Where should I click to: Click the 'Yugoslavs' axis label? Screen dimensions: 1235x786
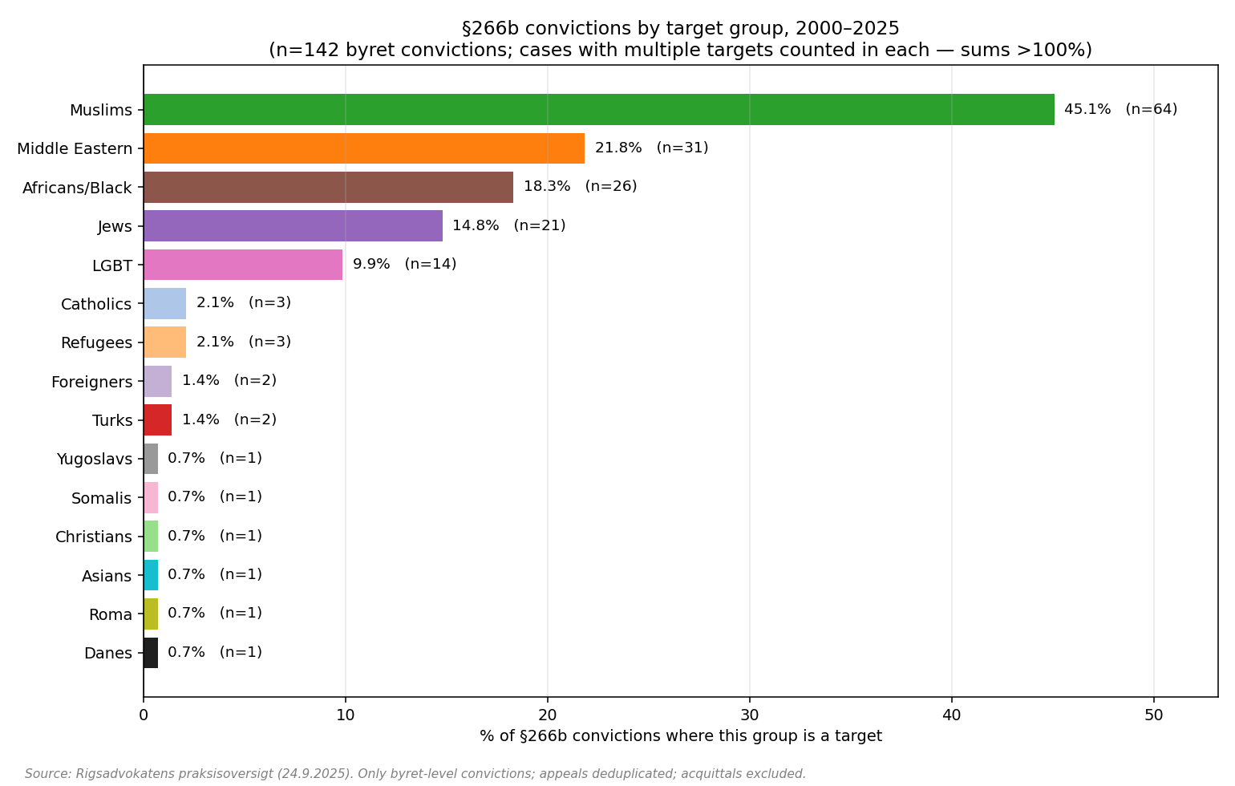tap(94, 460)
